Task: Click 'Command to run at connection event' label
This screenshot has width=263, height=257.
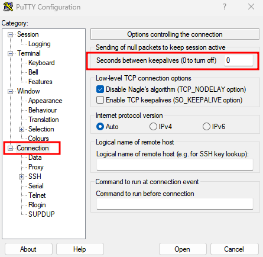Action: pyautogui.click(x=147, y=182)
